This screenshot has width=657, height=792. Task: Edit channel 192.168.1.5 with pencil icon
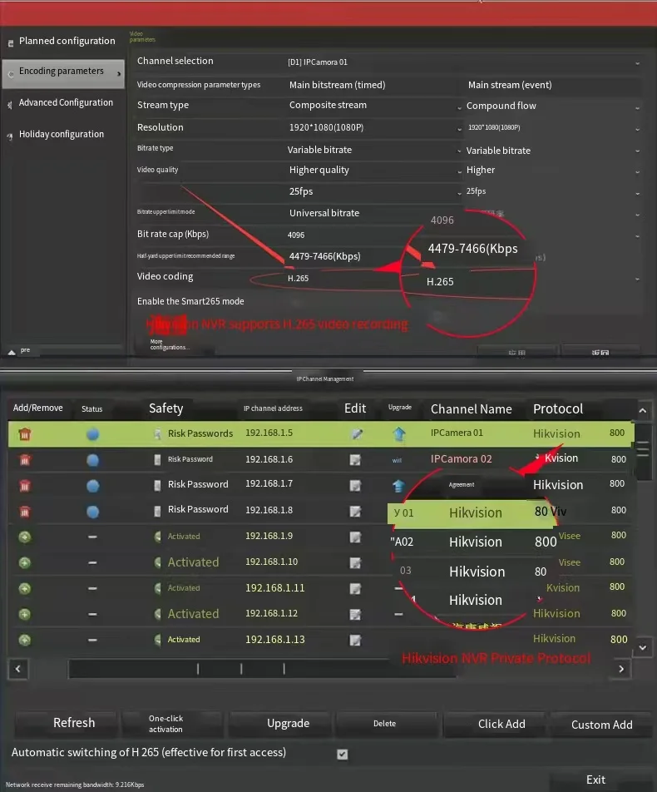coord(357,434)
